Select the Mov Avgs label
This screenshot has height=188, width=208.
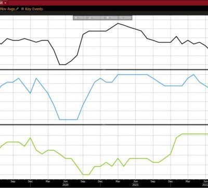pyautogui.click(x=7, y=9)
